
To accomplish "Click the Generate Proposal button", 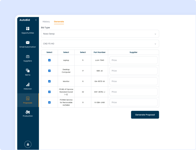I will (145, 115).
